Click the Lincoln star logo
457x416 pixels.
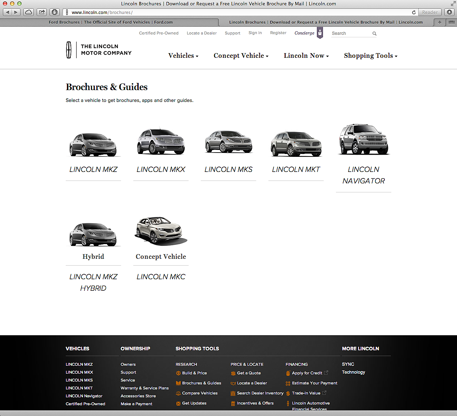point(69,50)
